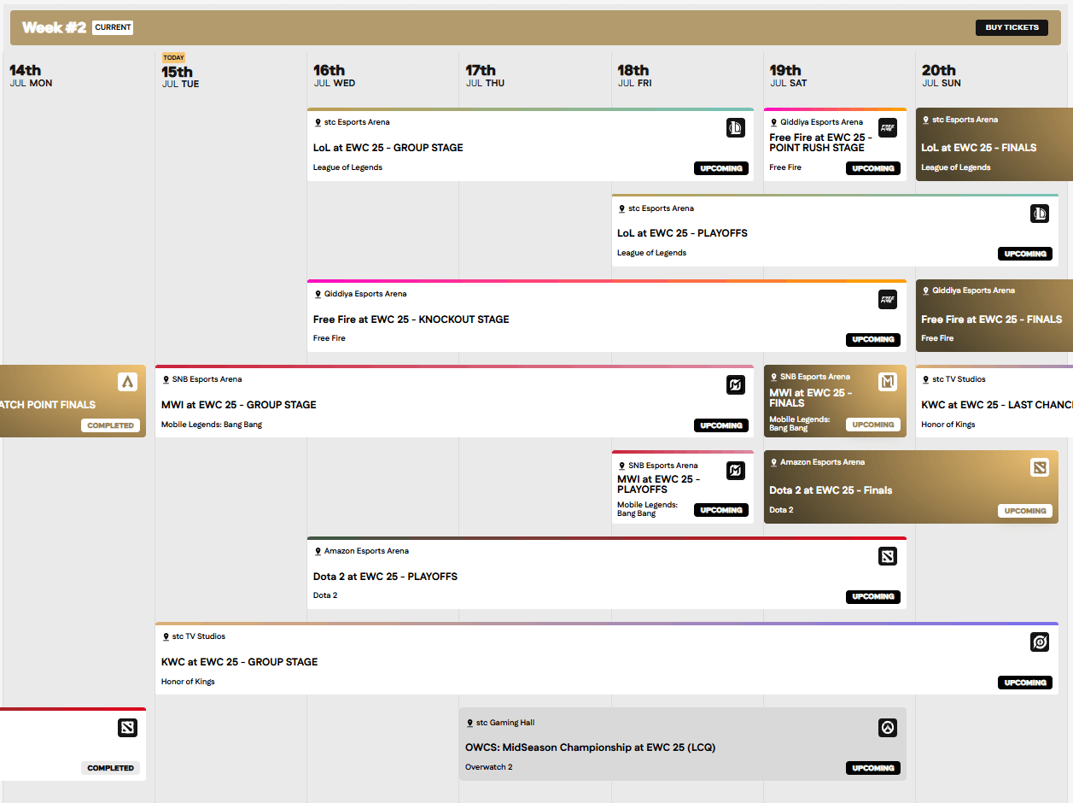Click the Upcoming badge on Dota 2 Finals card
1073x803 pixels.
tap(1025, 511)
